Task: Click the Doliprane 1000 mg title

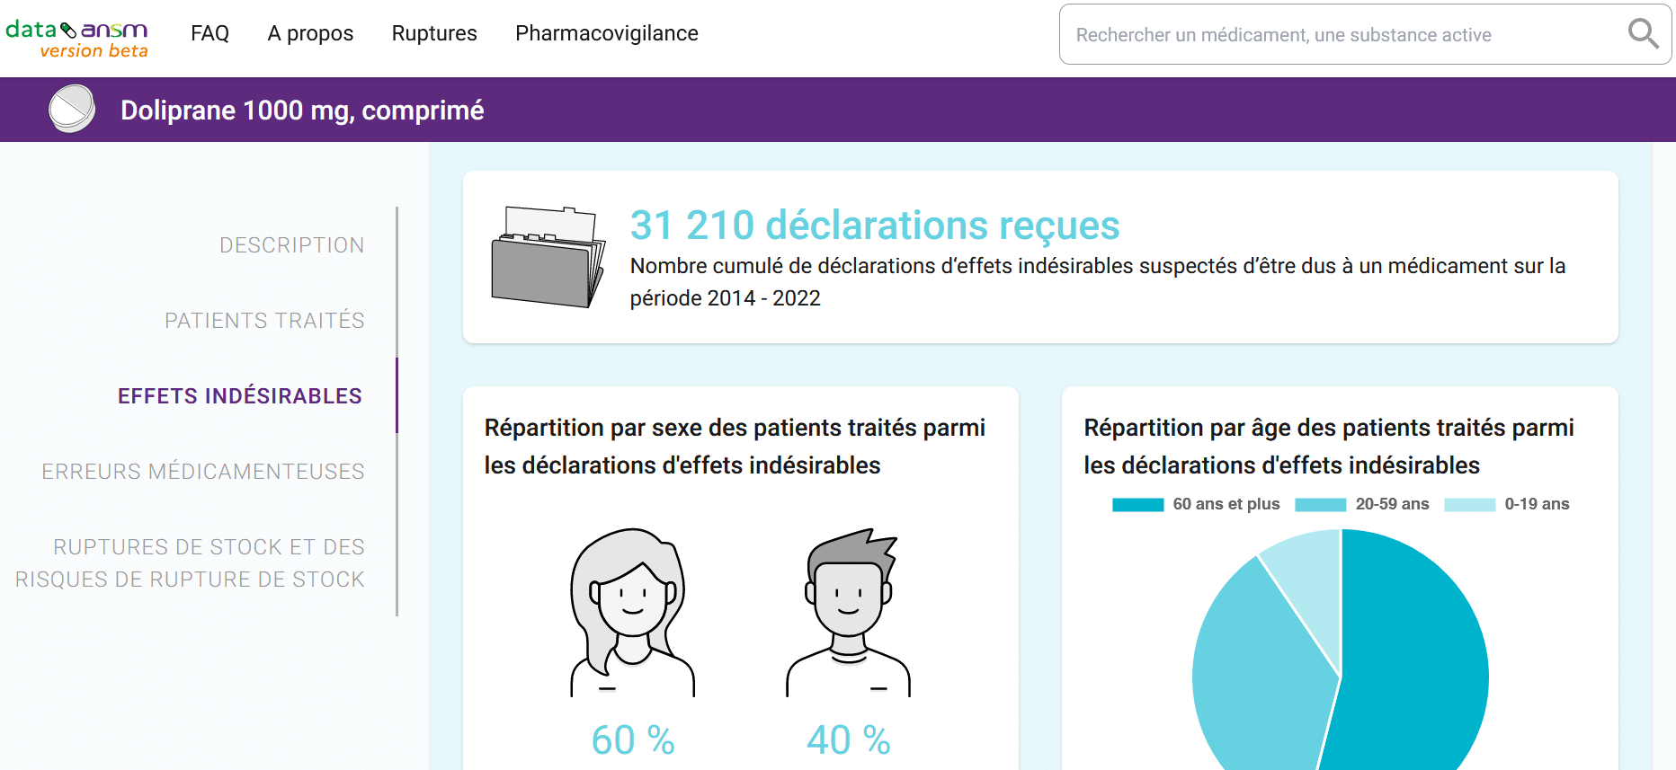Action: [x=302, y=110]
